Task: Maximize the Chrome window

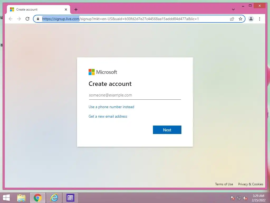Action: [250, 6]
